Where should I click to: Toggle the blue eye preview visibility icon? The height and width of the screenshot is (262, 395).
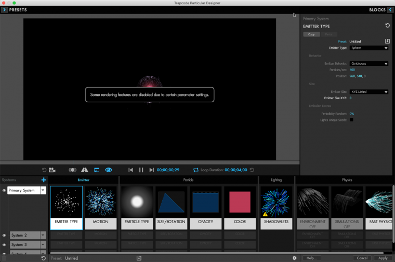109,170
